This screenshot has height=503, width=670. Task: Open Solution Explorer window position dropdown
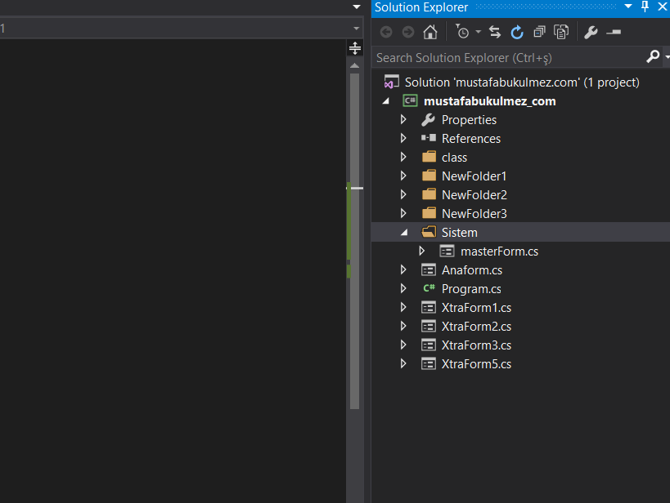pyautogui.click(x=628, y=7)
